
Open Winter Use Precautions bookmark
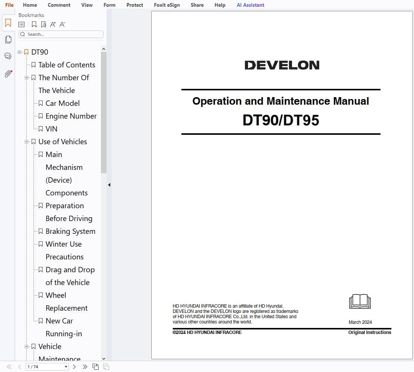click(64, 250)
